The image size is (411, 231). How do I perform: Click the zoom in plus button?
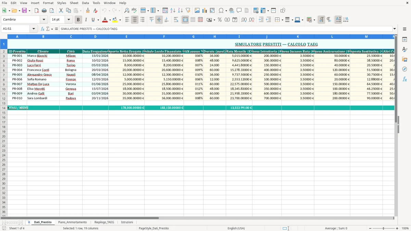pyautogui.click(x=397, y=228)
